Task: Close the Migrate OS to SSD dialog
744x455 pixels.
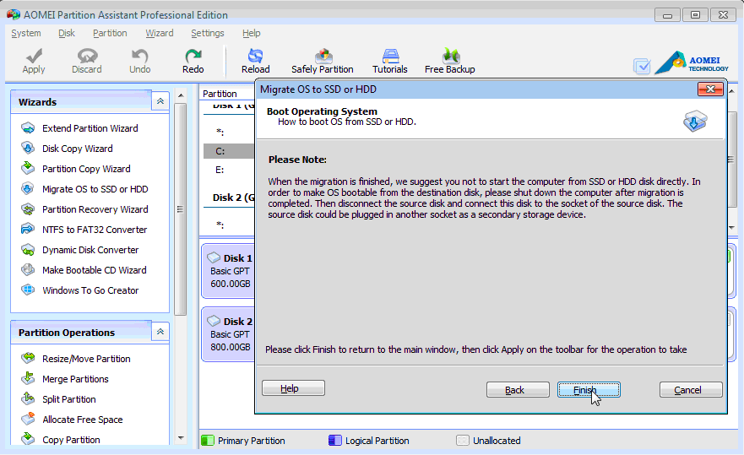Action: (710, 89)
